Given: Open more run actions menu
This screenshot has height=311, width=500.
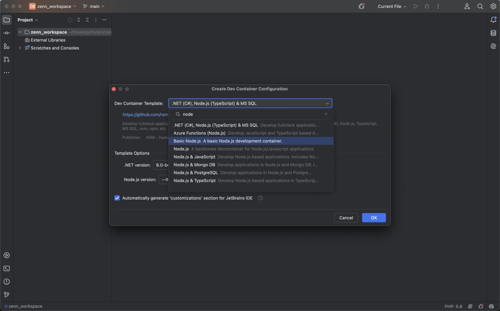Looking at the screenshot, I should [x=438, y=6].
